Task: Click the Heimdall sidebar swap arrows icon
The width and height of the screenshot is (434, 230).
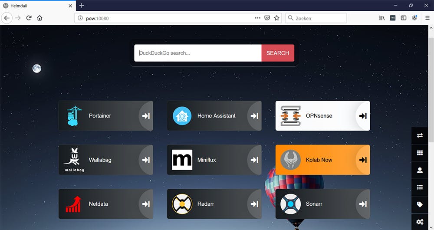Action: (420, 135)
